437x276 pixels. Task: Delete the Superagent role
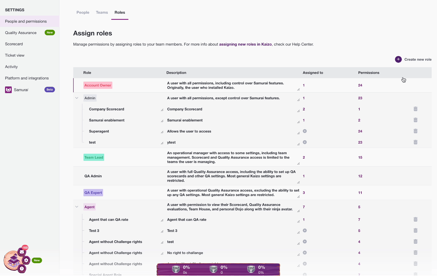[416, 131]
